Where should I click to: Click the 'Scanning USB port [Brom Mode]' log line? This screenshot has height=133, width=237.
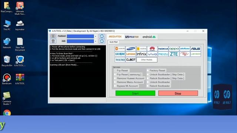(x=64, y=65)
